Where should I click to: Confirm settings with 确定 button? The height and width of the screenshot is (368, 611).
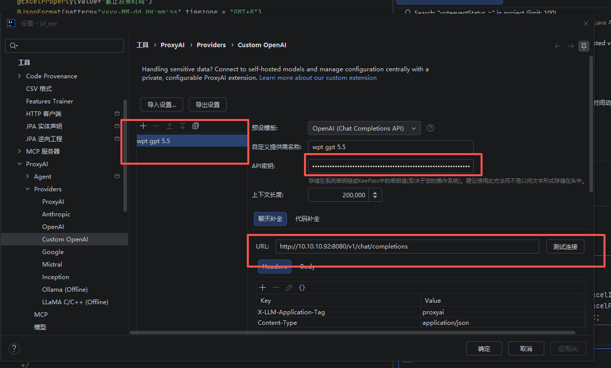point(484,348)
